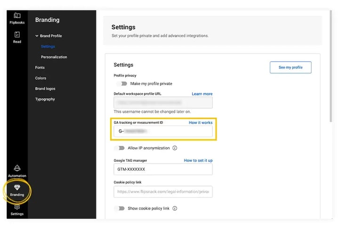Enable Allow IP anonymization switch

(120, 148)
